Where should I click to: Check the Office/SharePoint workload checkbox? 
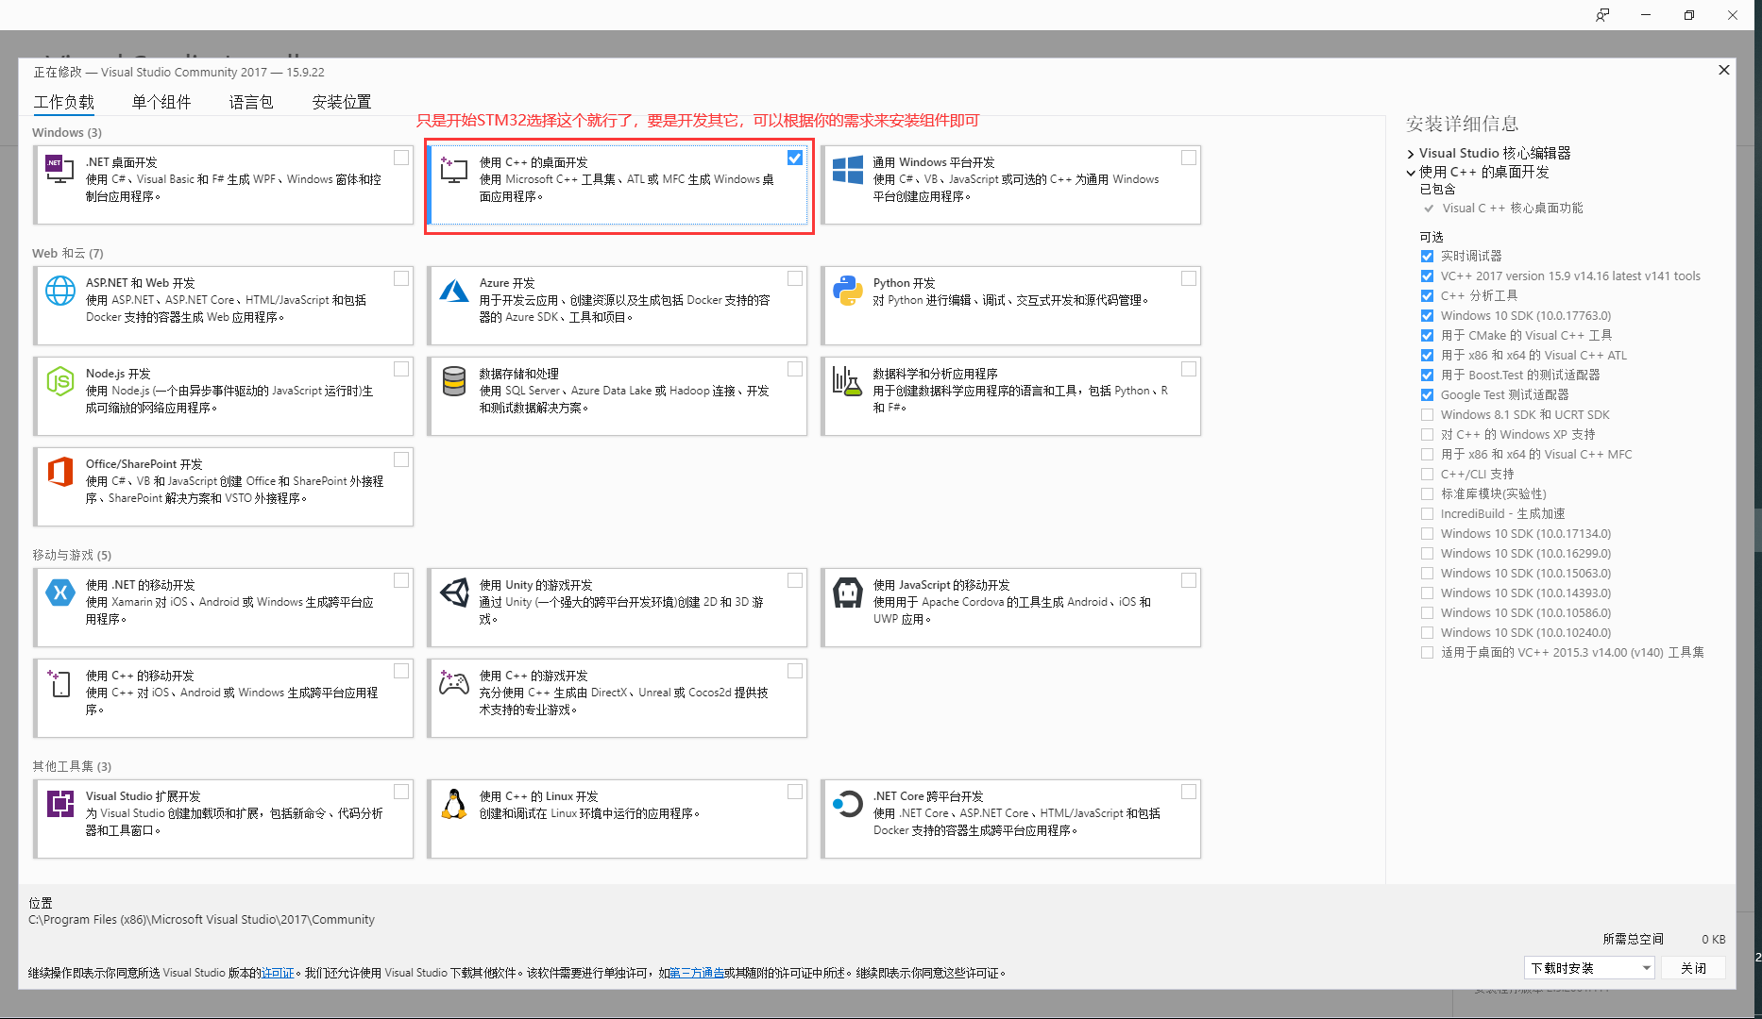point(401,459)
